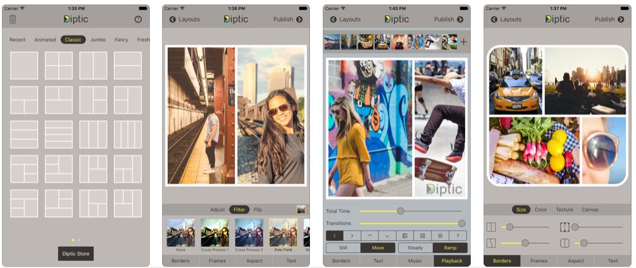Set motion to Still

pyautogui.click(x=343, y=247)
